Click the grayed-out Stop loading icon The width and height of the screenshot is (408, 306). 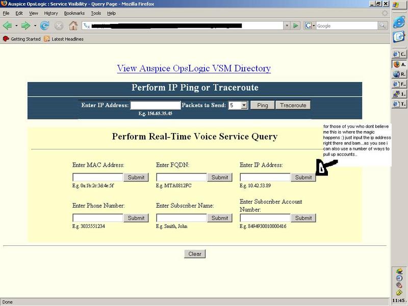click(x=59, y=25)
